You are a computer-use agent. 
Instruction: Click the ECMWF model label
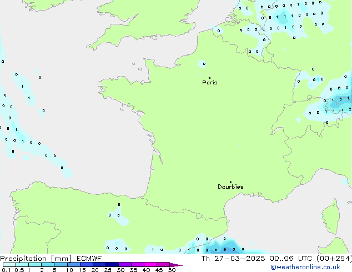click(88, 259)
